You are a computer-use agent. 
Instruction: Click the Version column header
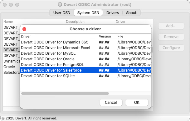pyautogui.click(x=107, y=36)
